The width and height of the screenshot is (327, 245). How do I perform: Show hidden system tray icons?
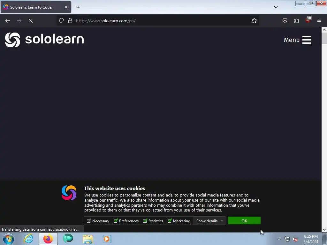(x=279, y=239)
